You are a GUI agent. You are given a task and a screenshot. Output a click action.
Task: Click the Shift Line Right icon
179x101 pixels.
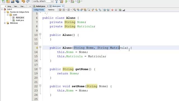point(108,10)
